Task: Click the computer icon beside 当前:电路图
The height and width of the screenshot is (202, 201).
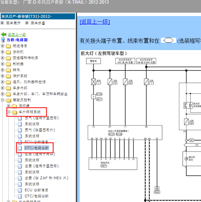Action: click(3, 40)
